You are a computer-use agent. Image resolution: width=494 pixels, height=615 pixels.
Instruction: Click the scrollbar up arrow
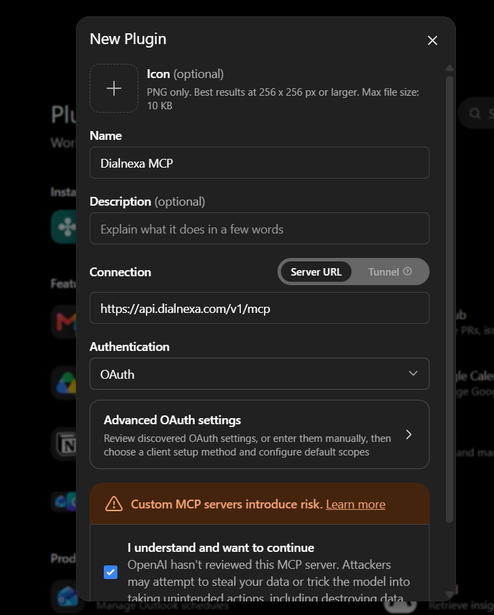(450, 68)
